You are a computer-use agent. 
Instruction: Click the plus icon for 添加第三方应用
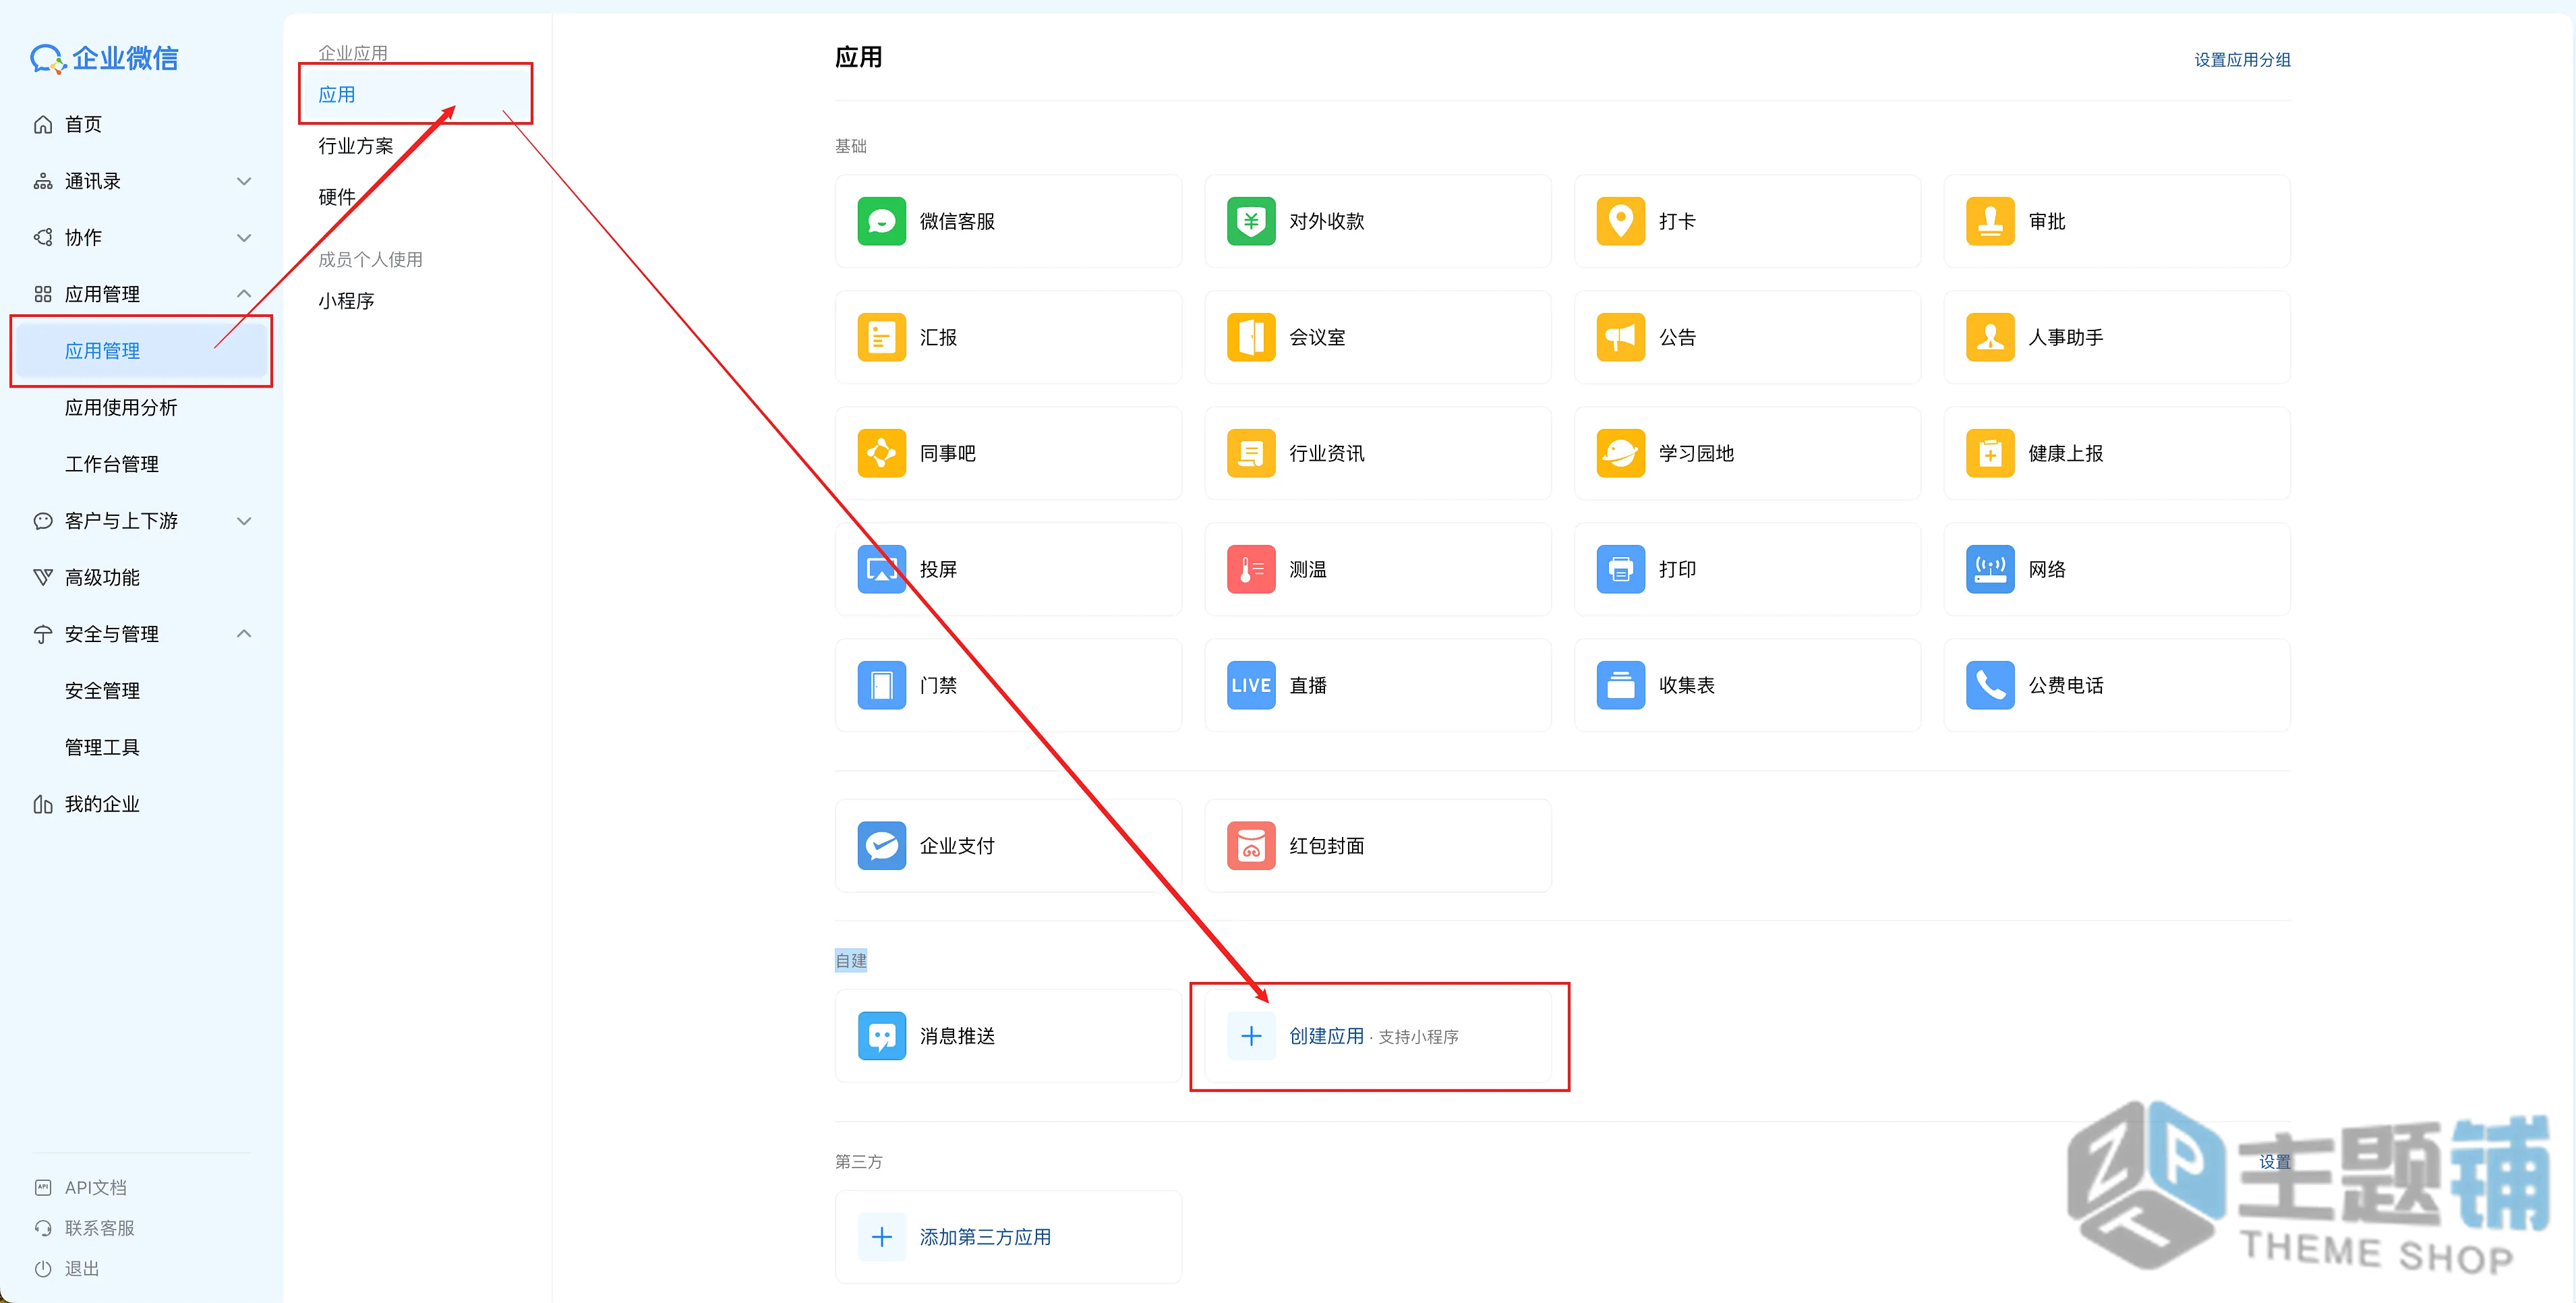click(x=881, y=1237)
